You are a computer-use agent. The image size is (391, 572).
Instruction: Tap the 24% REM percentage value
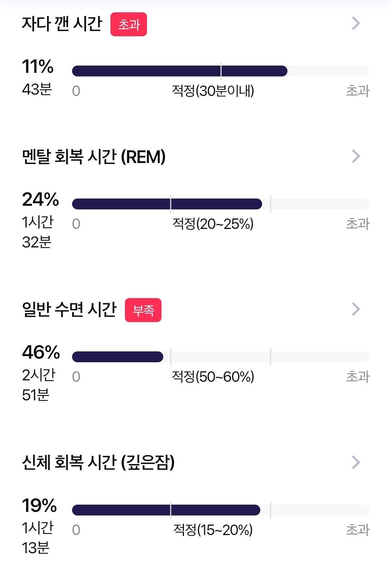(x=41, y=200)
